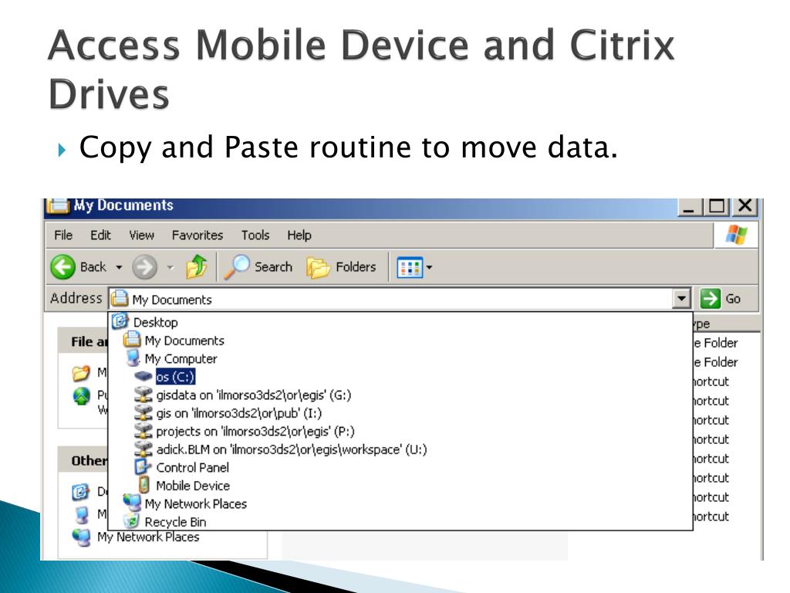Click the Search magnifier icon
Screen dimensions: 790x593
tap(236, 266)
